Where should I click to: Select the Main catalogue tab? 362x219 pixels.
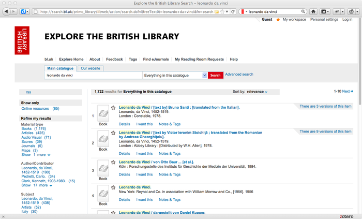61,68
